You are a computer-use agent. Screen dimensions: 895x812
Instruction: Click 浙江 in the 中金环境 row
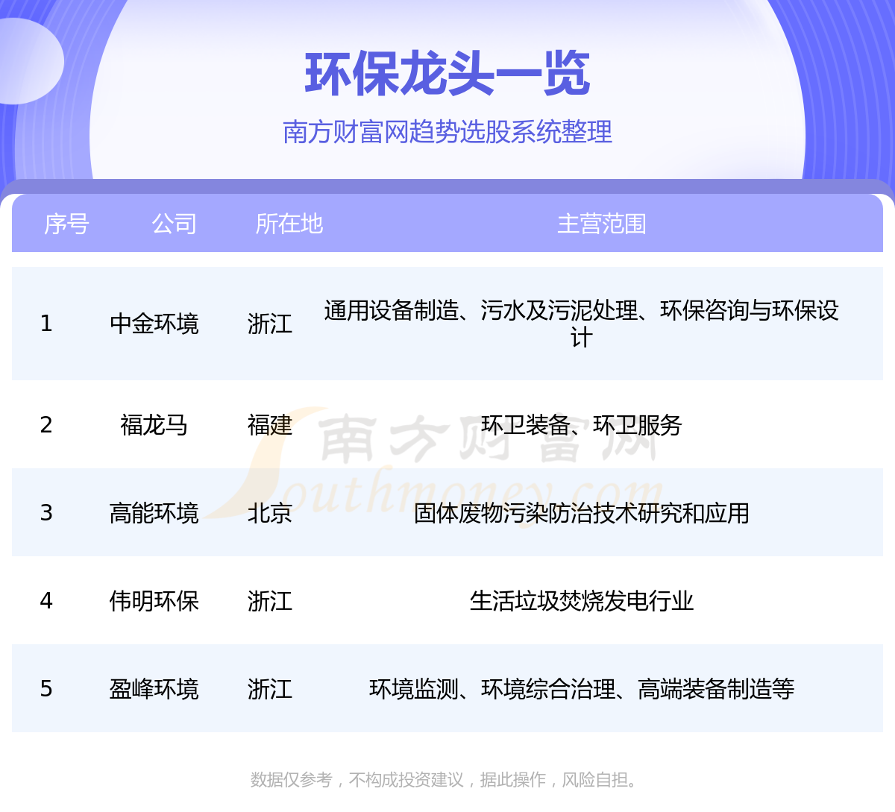coord(270,324)
